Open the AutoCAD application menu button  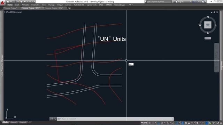(x=2, y=2)
